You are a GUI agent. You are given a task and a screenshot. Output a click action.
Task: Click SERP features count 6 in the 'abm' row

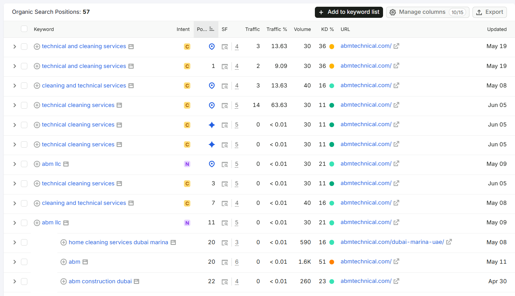pyautogui.click(x=237, y=262)
